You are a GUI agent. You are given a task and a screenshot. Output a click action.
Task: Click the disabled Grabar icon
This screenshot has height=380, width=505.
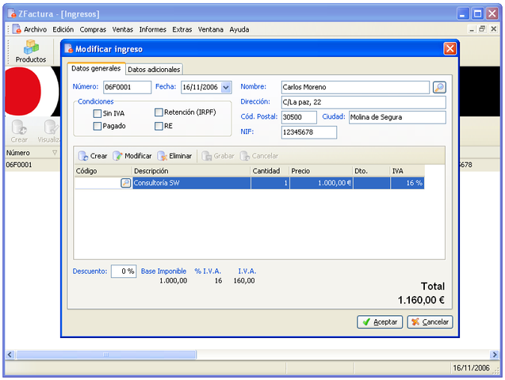tap(207, 156)
